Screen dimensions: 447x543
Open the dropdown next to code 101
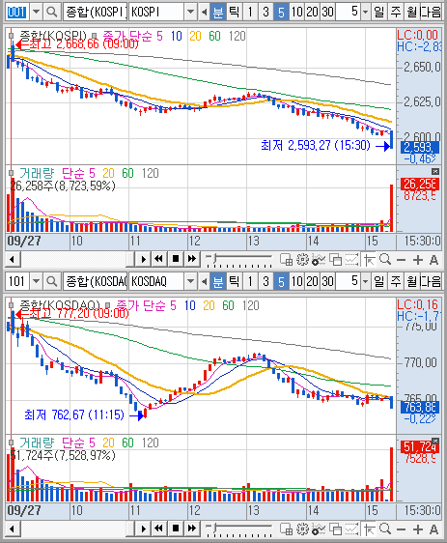pos(36,281)
